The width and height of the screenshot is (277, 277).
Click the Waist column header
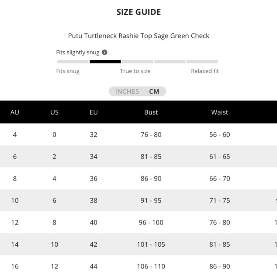click(x=220, y=112)
